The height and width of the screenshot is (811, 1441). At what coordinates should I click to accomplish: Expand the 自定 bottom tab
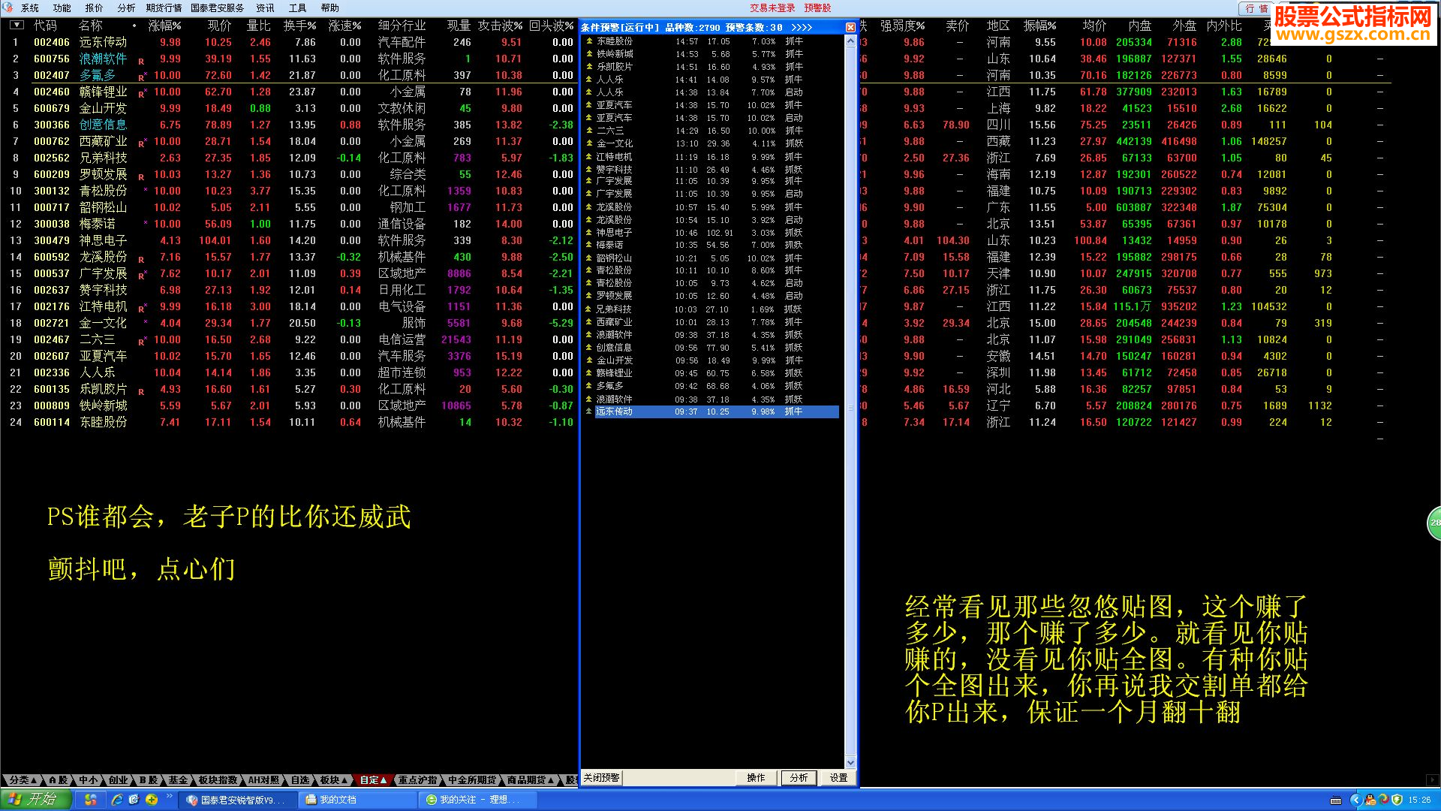[x=373, y=780]
